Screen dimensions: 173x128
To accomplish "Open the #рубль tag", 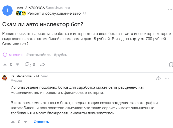I will tap(60, 55).
